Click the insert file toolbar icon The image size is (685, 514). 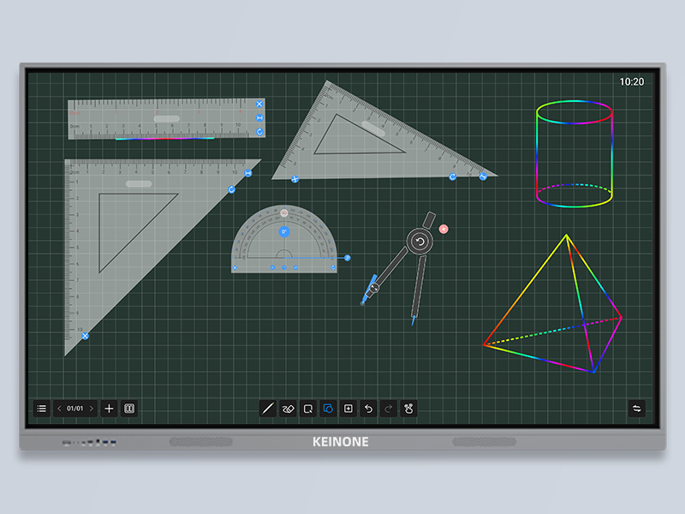pos(348,409)
